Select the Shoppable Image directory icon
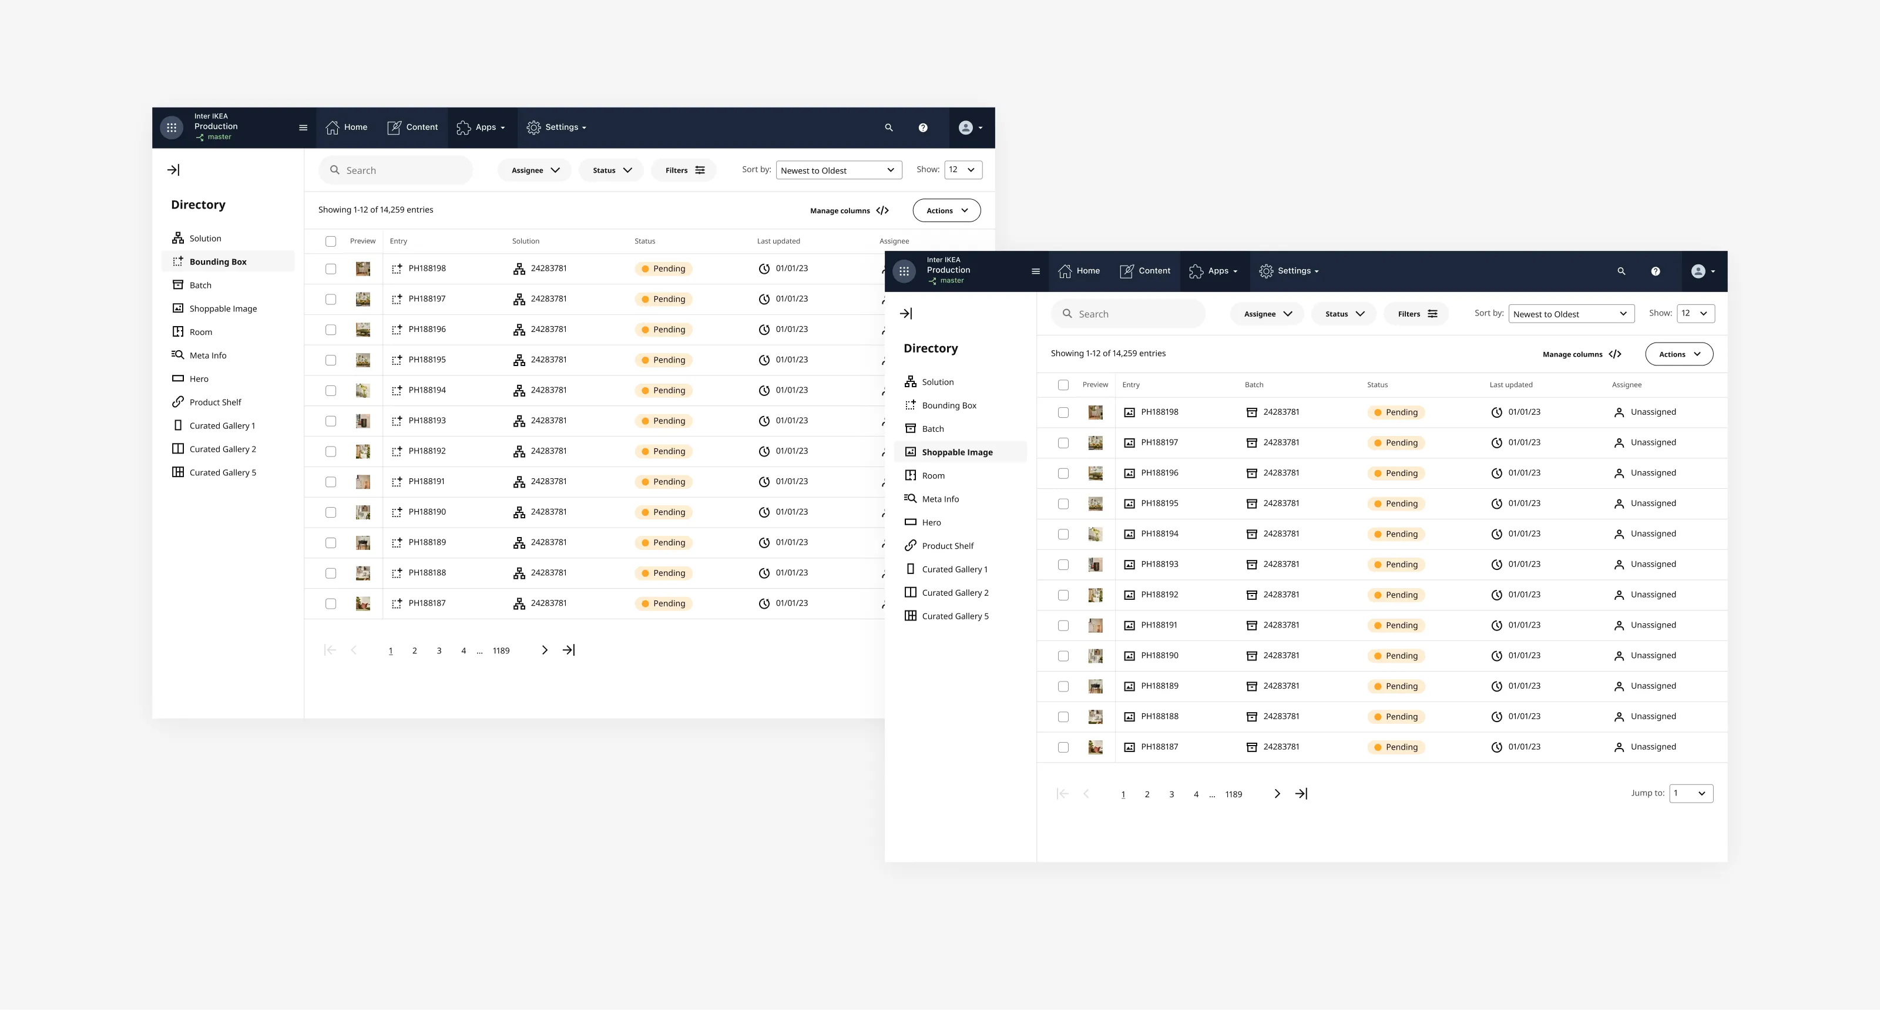 911,452
